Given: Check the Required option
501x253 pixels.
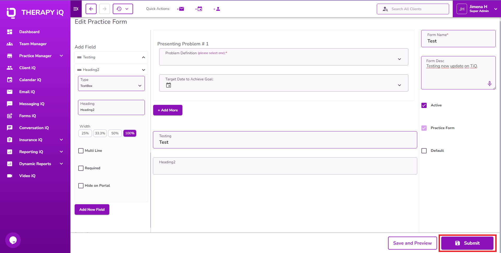Looking at the screenshot, I should (81, 168).
